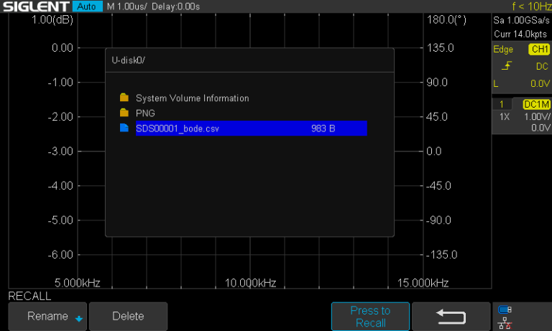Click the M 1.00us/ timebase readout

pyautogui.click(x=127, y=6)
